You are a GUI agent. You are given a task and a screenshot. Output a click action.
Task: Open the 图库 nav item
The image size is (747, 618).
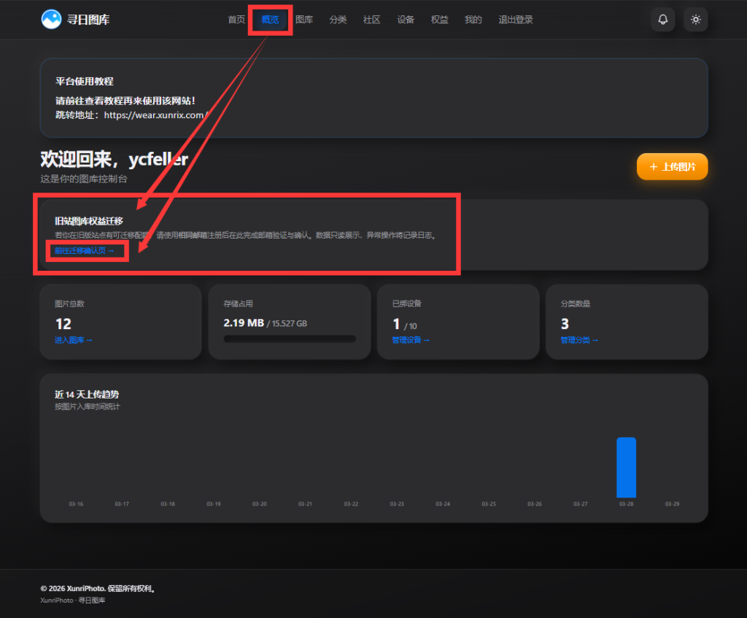point(304,20)
